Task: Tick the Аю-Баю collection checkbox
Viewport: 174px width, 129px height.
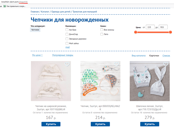Action: click(x=67, y=30)
